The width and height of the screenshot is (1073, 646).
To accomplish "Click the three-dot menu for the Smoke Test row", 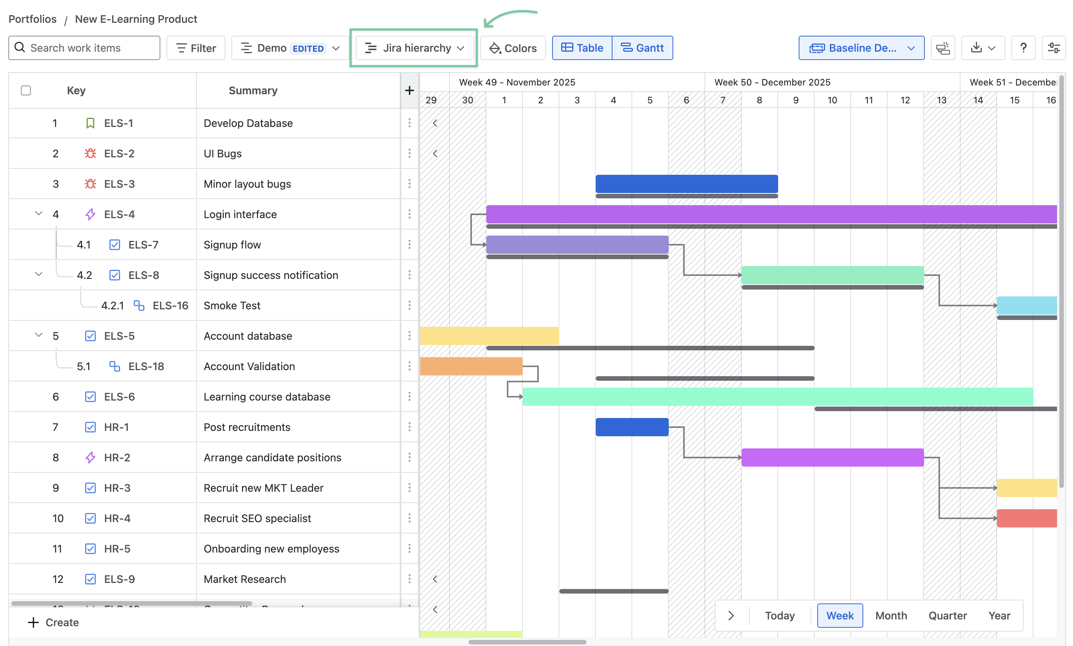I will (x=409, y=306).
